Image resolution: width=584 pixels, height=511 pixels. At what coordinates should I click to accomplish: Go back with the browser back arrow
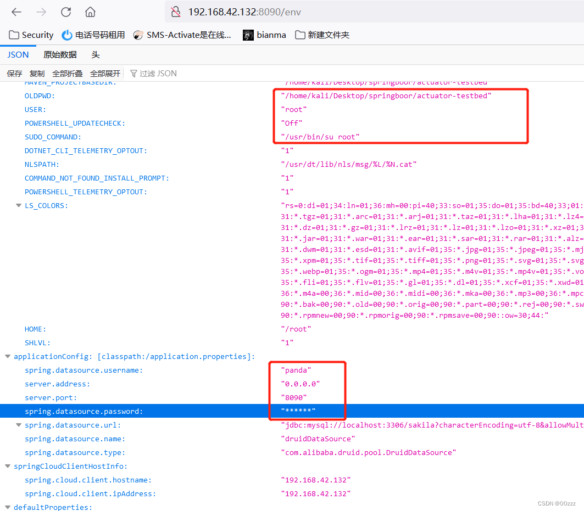(16, 12)
